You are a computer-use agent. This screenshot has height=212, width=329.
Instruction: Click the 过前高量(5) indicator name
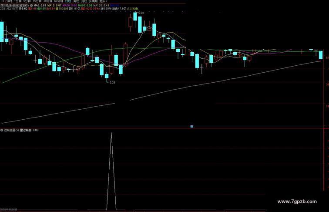click(11, 130)
